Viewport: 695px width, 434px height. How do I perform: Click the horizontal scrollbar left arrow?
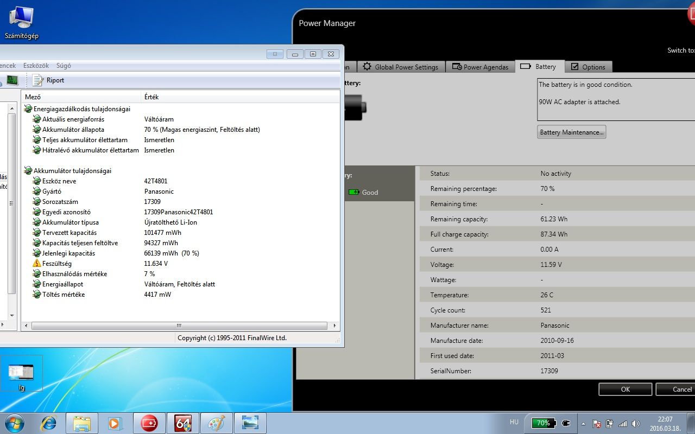(x=26, y=325)
